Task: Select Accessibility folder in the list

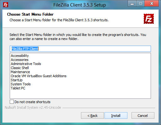Action: pos(20,56)
